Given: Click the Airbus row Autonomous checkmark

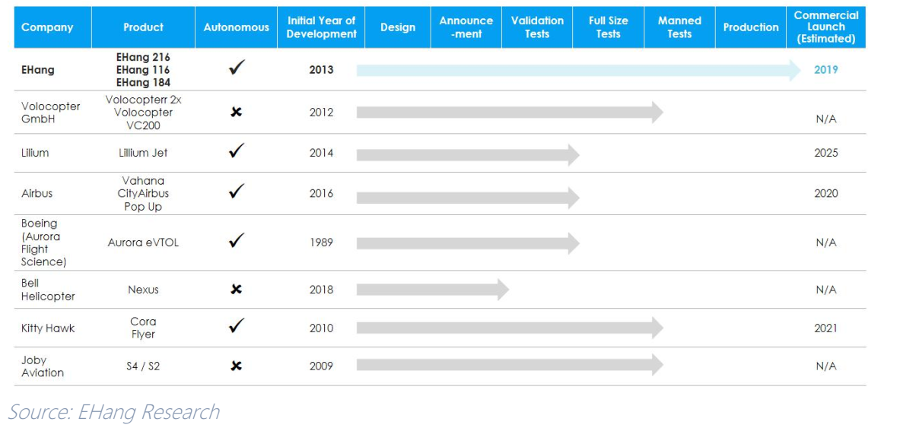Looking at the screenshot, I should (236, 192).
